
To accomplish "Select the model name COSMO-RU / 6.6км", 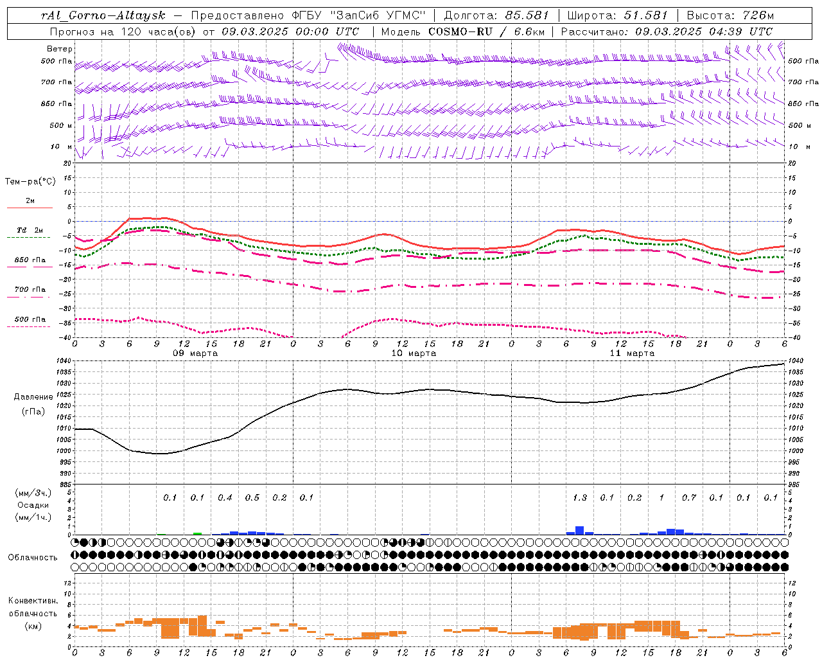I will 486,31.
